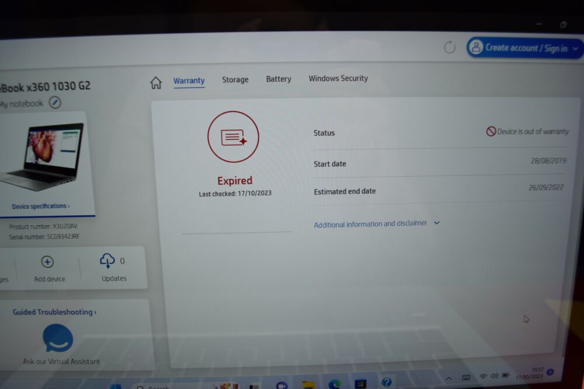Click the Wi-Fi icon in the system tray
584x389 pixels.
(x=483, y=376)
